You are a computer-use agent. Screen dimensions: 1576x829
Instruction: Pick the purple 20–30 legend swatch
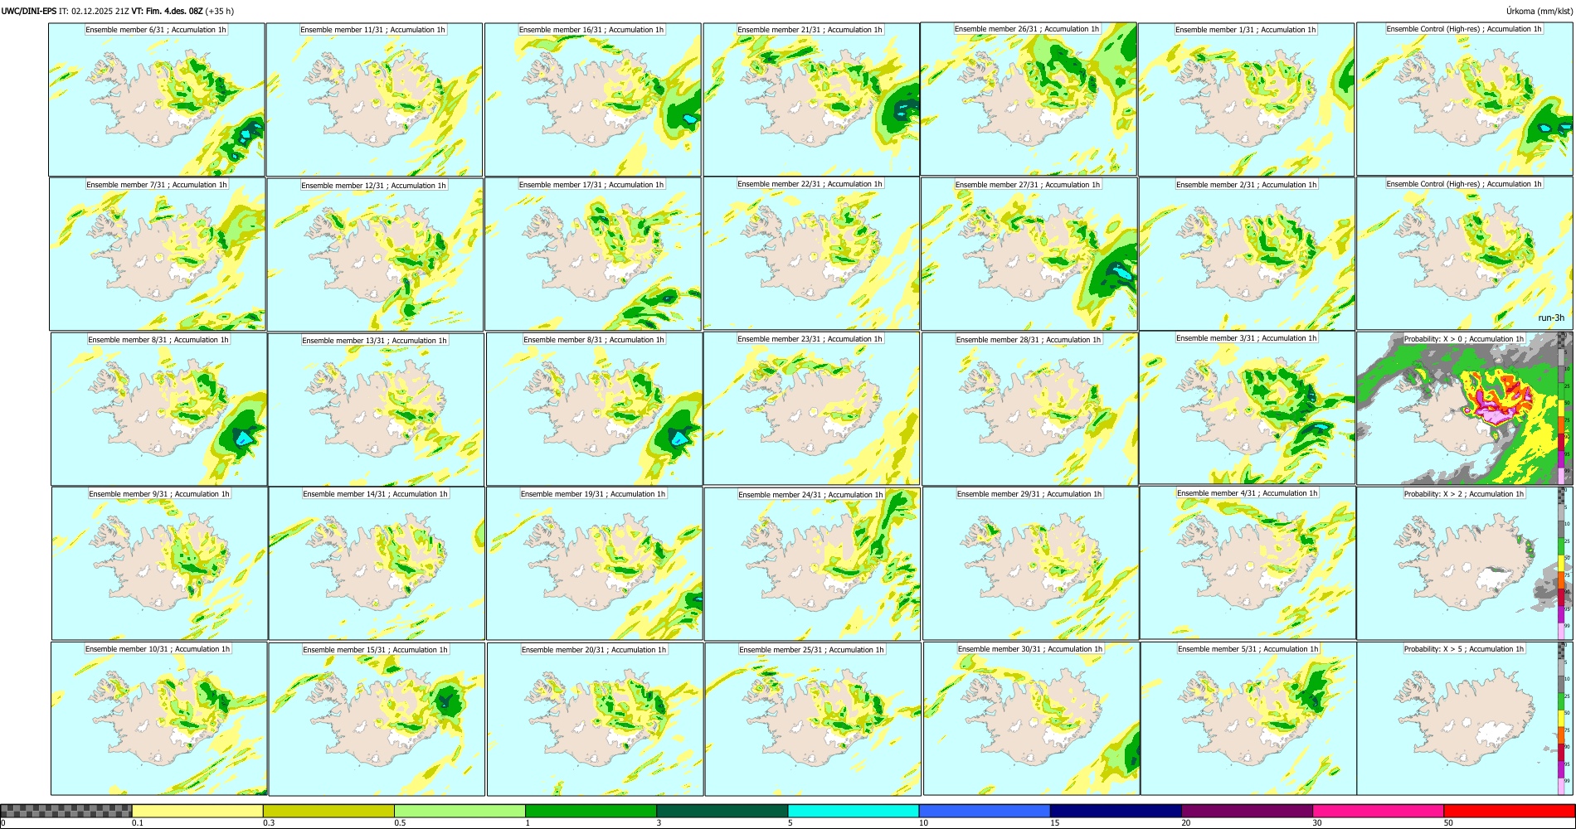pos(1248,811)
